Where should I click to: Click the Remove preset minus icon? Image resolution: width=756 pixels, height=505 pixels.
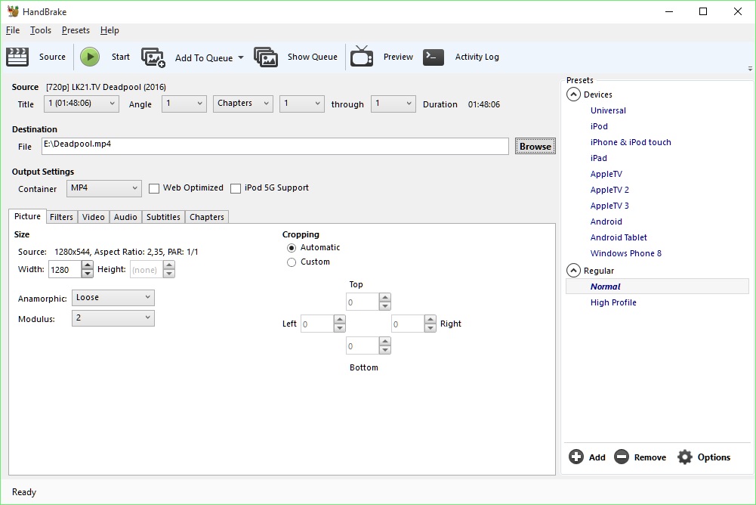pos(622,457)
